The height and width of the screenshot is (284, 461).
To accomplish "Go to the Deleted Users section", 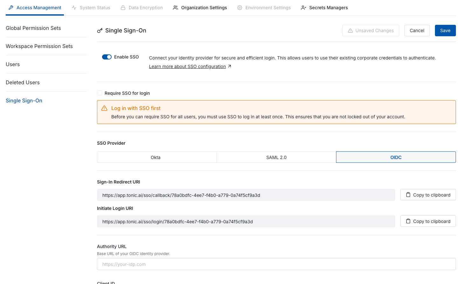I will (23, 82).
